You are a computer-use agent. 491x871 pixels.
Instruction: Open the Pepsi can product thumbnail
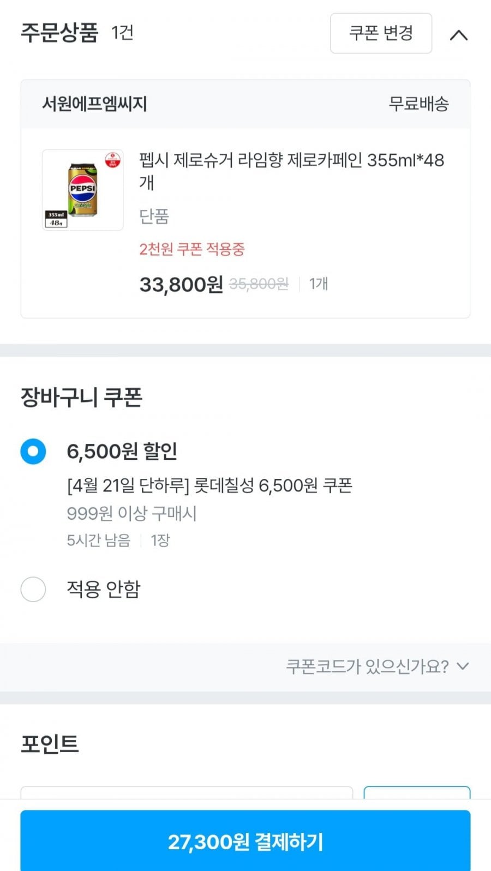(x=82, y=190)
